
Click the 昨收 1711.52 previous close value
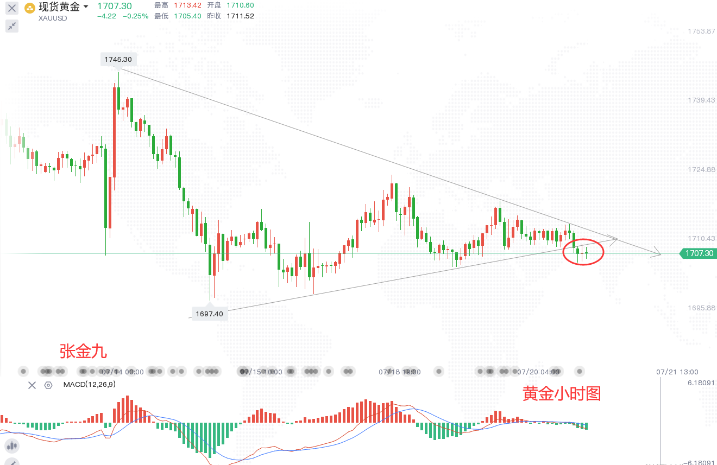230,16
